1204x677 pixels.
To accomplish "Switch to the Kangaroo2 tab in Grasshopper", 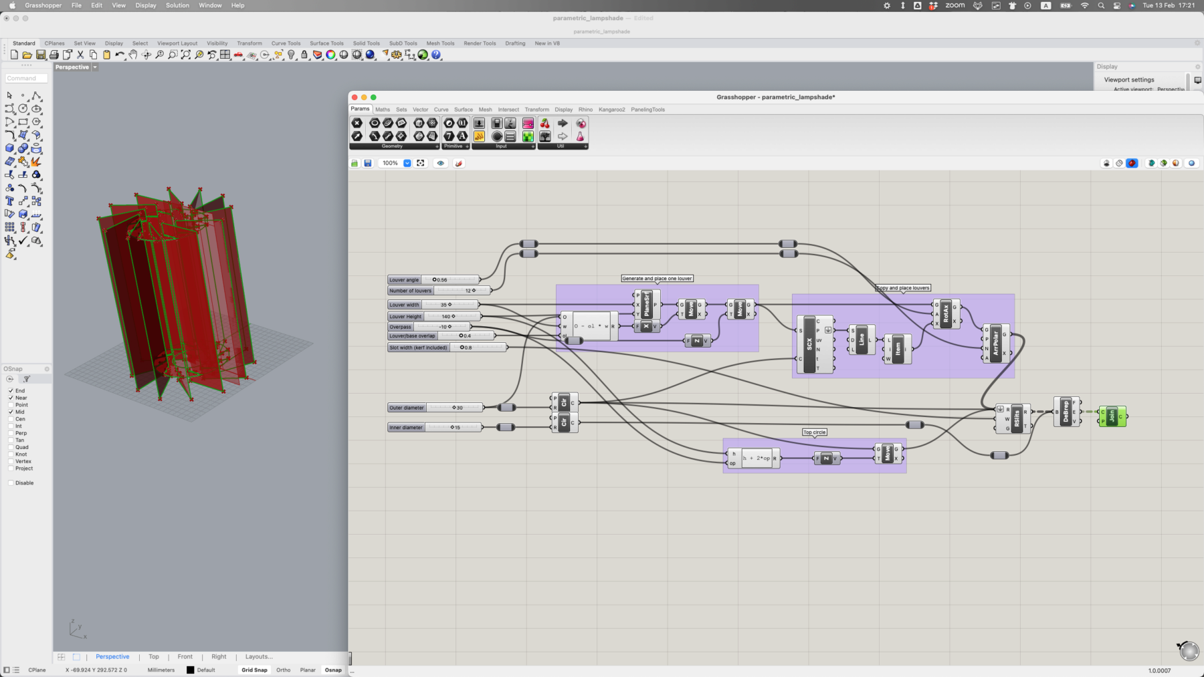I will tap(611, 110).
